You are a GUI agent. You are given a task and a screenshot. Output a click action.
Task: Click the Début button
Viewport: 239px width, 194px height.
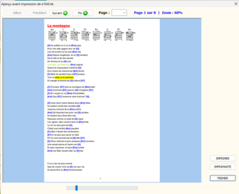(14, 13)
